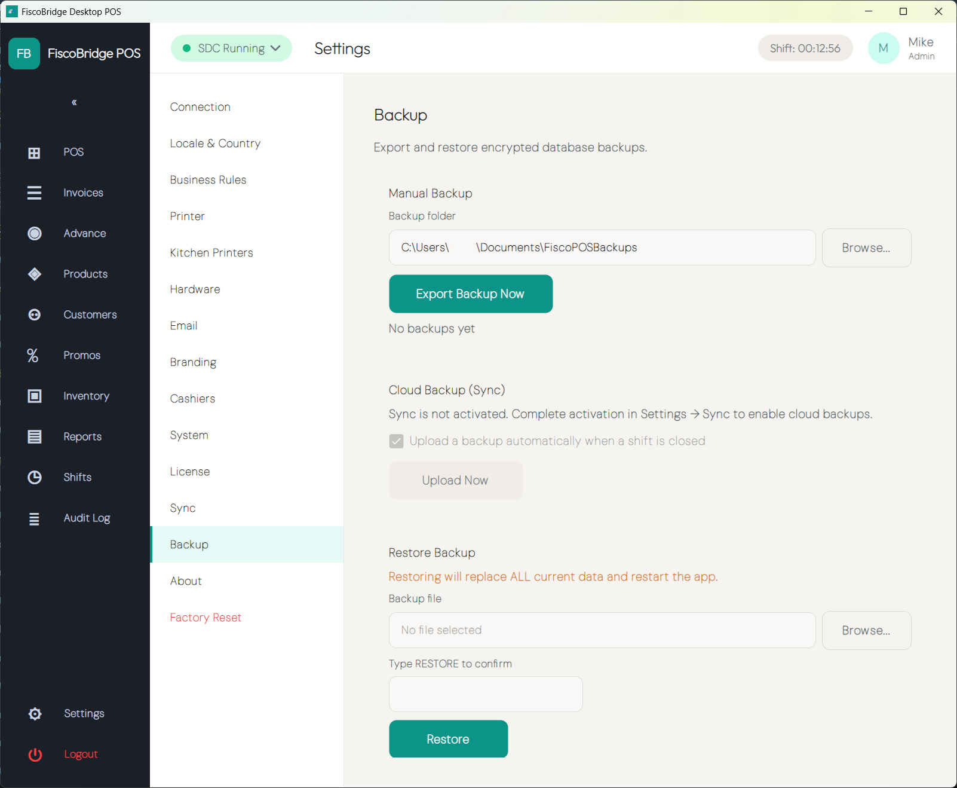The image size is (957, 788).
Task: Click the Promos percent icon
Action: click(33, 355)
